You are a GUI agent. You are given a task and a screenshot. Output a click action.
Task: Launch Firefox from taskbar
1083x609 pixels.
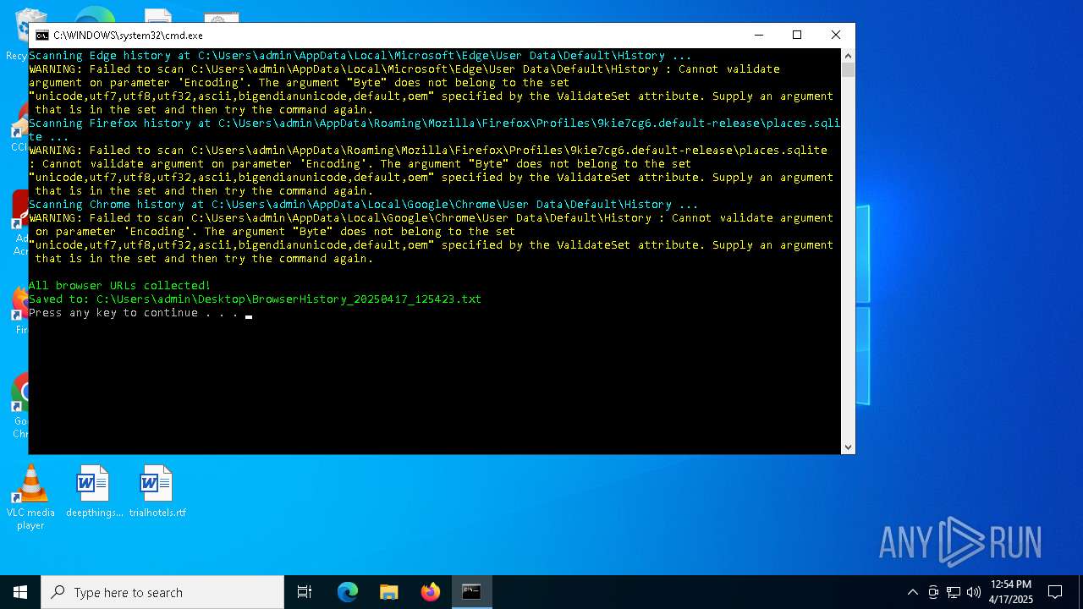pos(431,592)
